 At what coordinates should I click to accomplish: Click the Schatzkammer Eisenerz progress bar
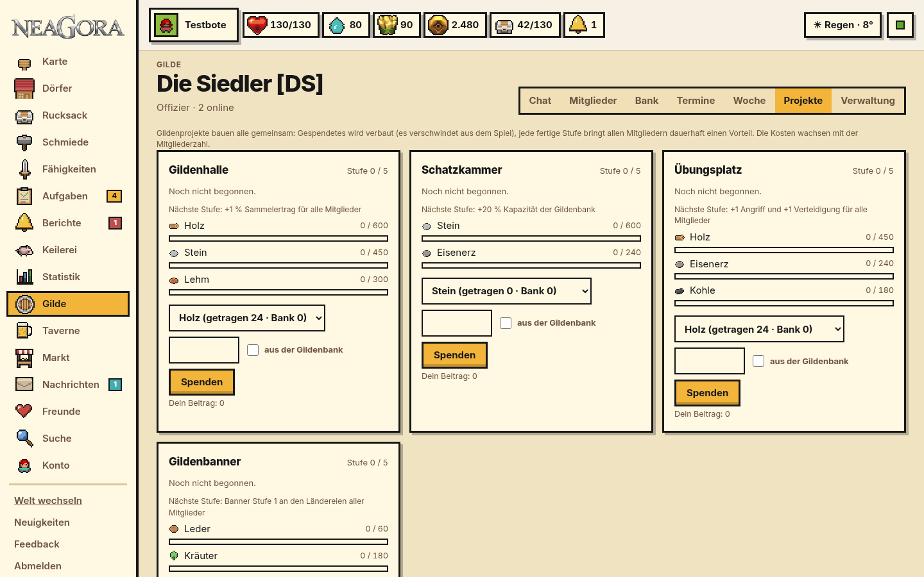(531, 265)
